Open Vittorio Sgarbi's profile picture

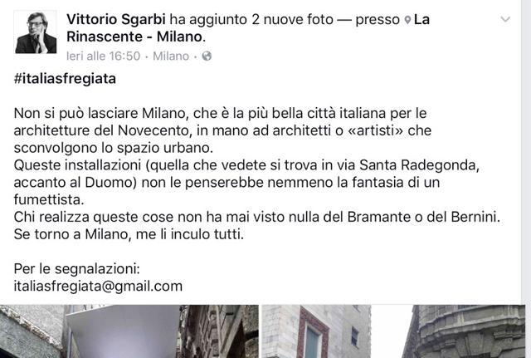(x=36, y=32)
